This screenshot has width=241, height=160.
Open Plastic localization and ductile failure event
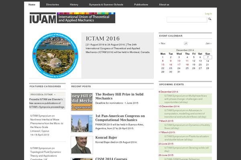pos(186,138)
